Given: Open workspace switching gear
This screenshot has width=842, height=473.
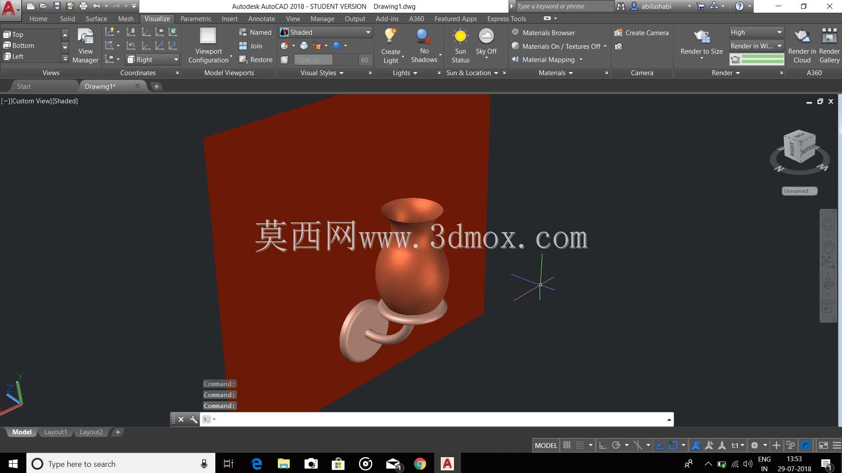Looking at the screenshot, I should coord(755,445).
